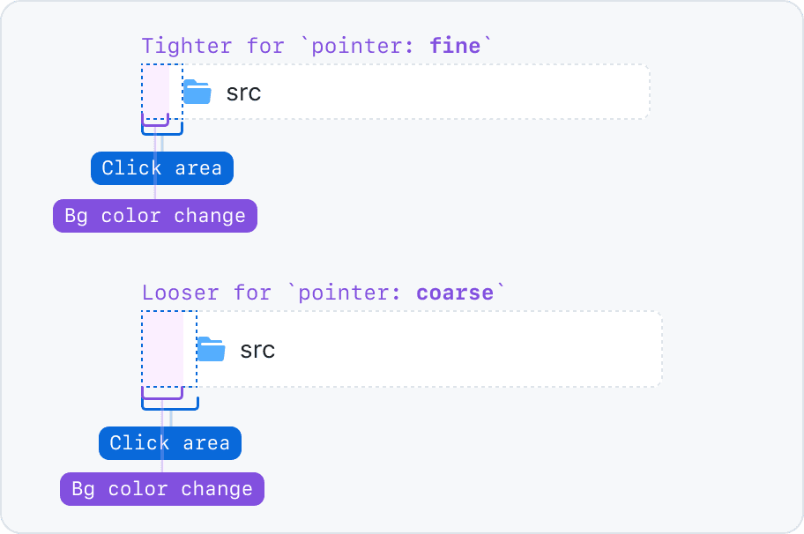Screen dimensions: 804x534
Task: Select the lower purple "Bg color change" label
Action: tap(162, 489)
